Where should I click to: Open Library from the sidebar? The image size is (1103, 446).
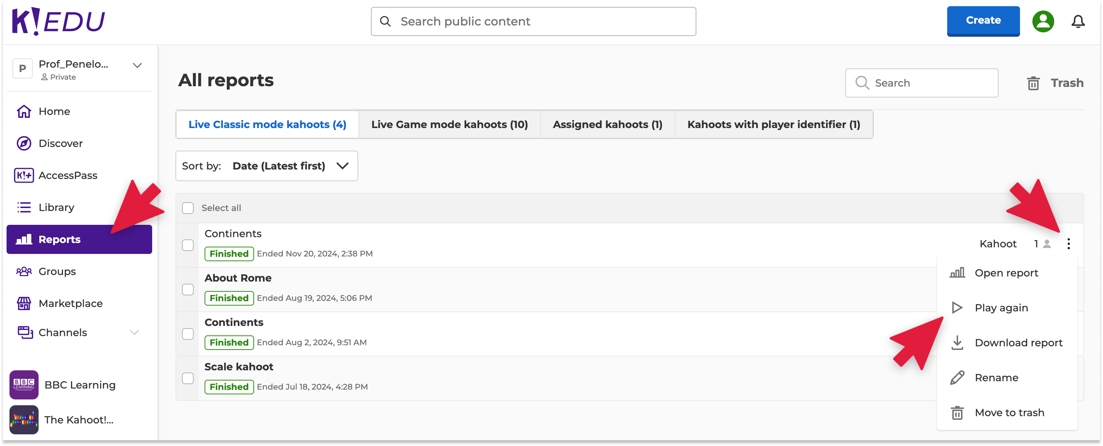[x=79, y=208]
